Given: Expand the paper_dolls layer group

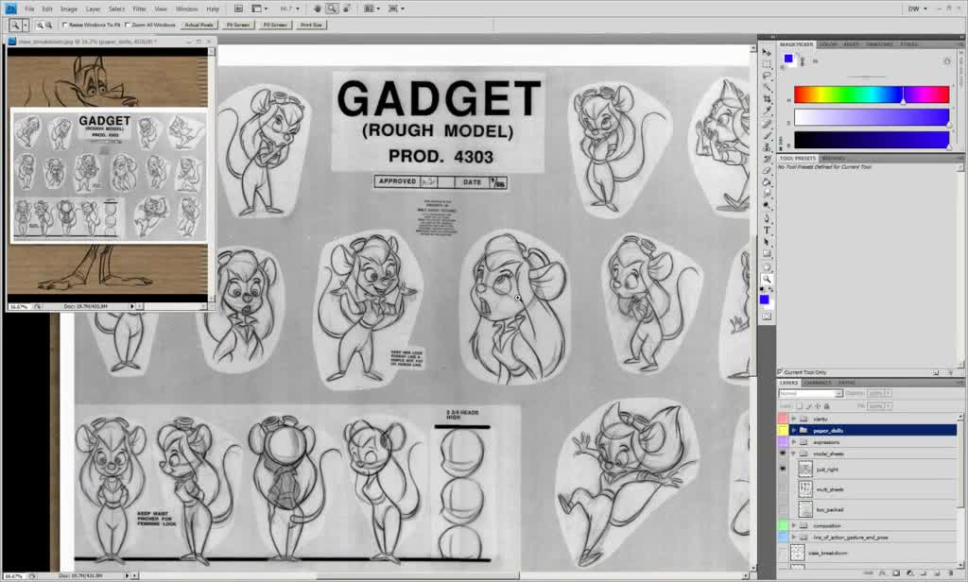Looking at the screenshot, I should pyautogui.click(x=794, y=430).
